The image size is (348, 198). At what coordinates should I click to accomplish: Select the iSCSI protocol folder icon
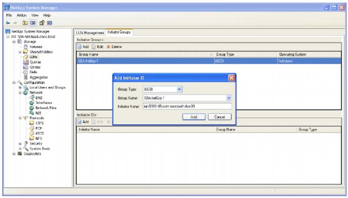(x=32, y=133)
